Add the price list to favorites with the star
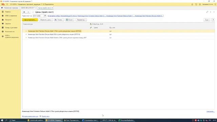This screenshot has width=217, height=122. [33, 12]
